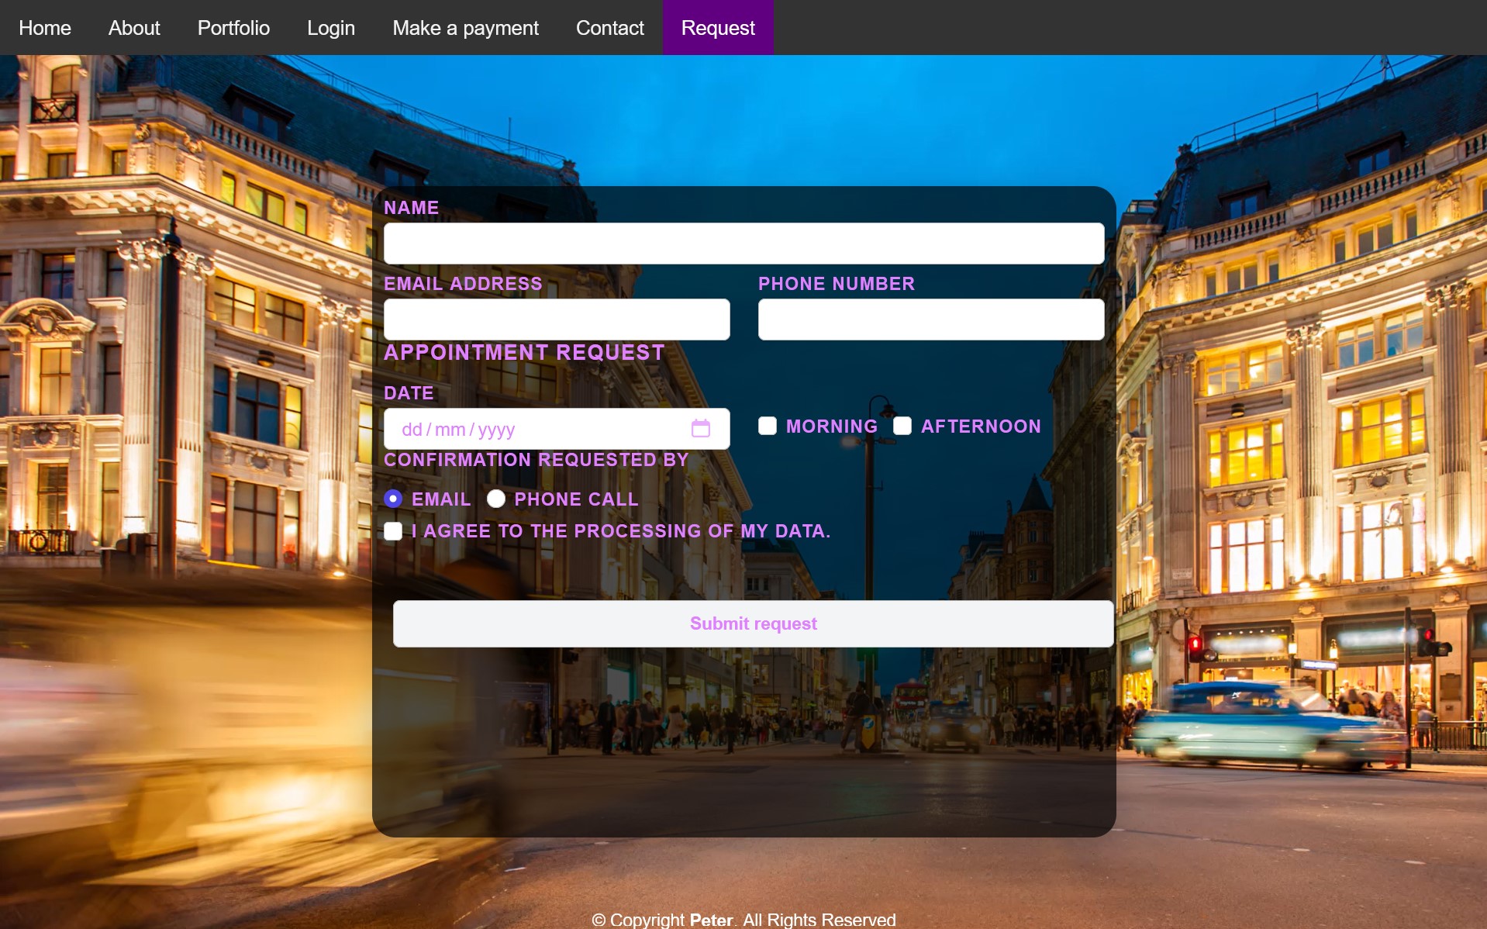Open the calendar picker icon in Date field
This screenshot has height=929, width=1487.
[x=700, y=428]
